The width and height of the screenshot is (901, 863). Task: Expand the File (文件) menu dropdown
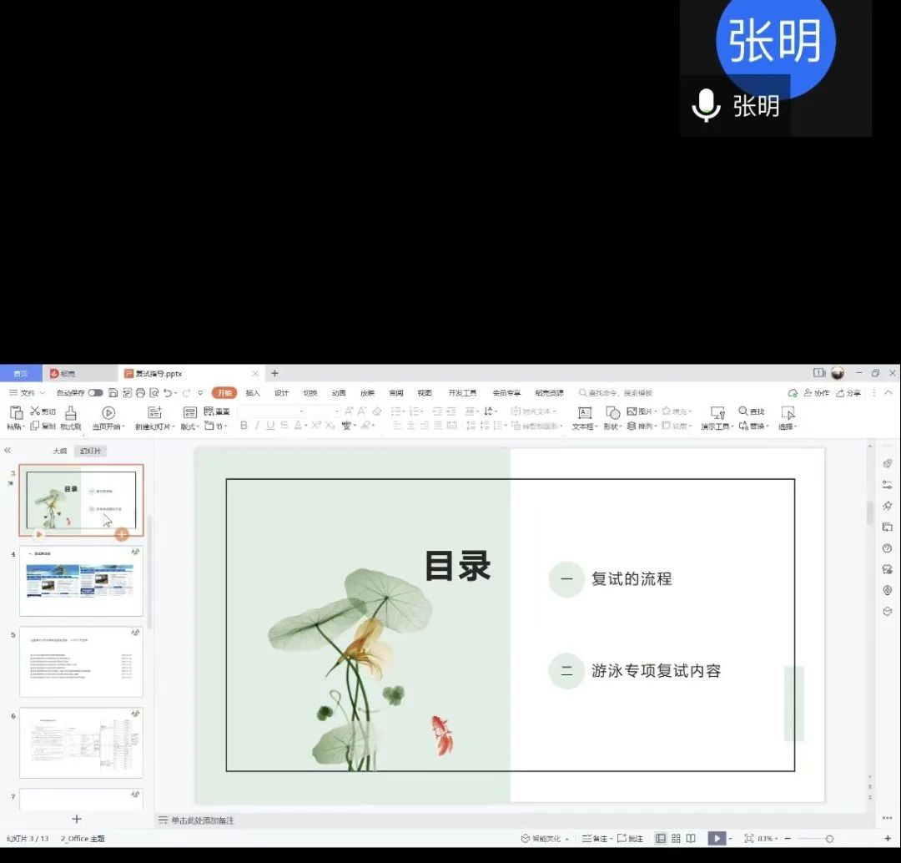[28, 393]
